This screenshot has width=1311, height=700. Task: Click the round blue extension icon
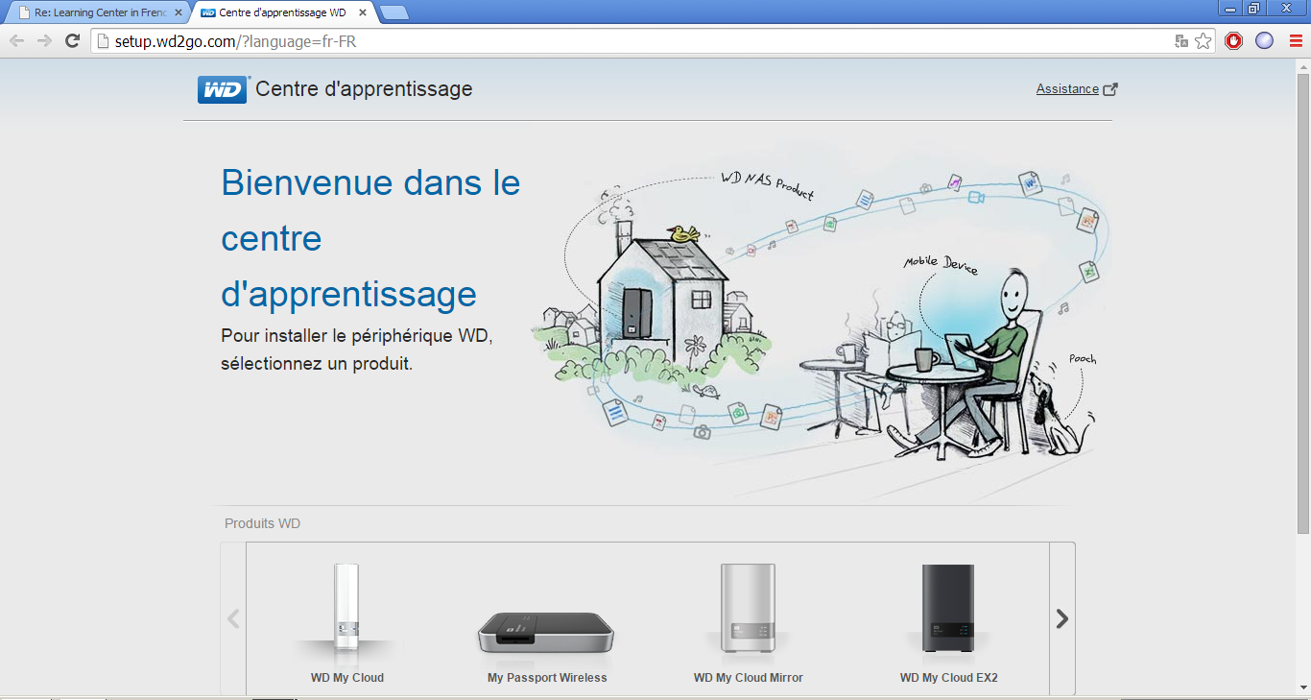click(1265, 40)
